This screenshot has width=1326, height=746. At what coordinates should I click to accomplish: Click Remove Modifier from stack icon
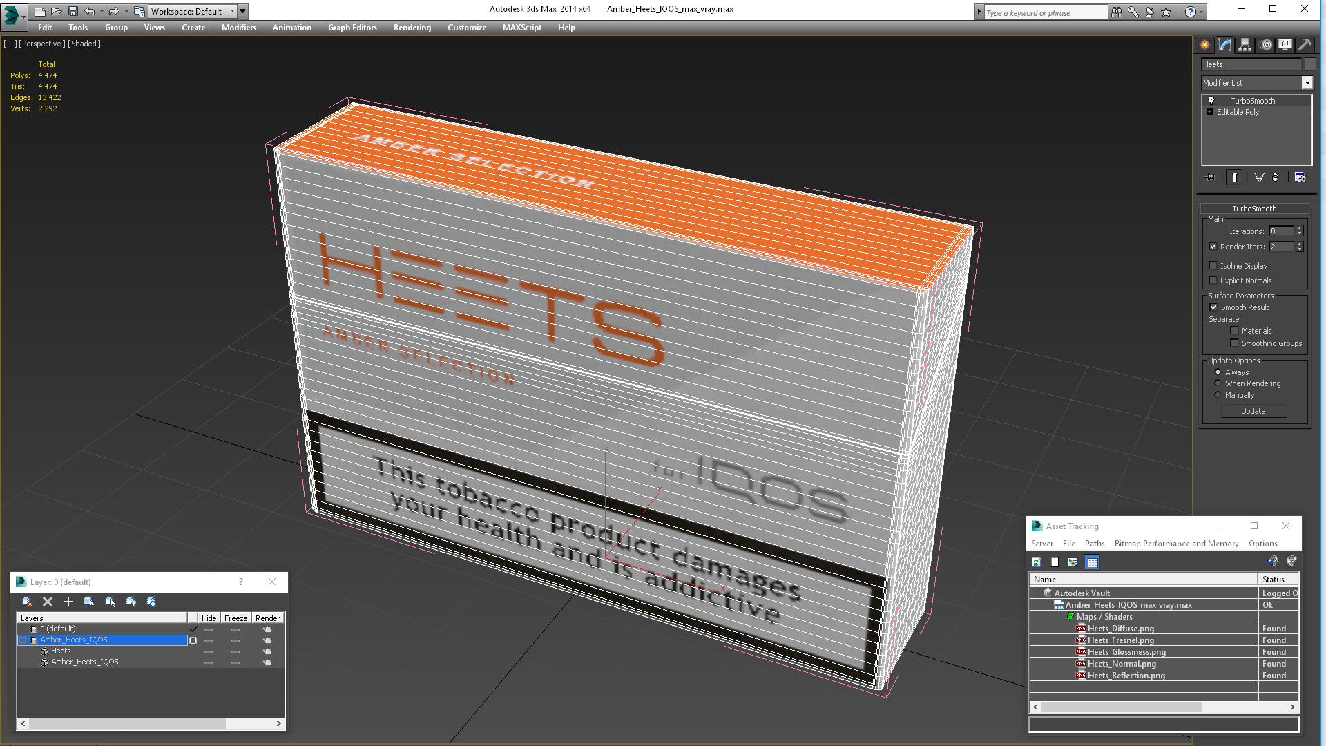click(1276, 178)
